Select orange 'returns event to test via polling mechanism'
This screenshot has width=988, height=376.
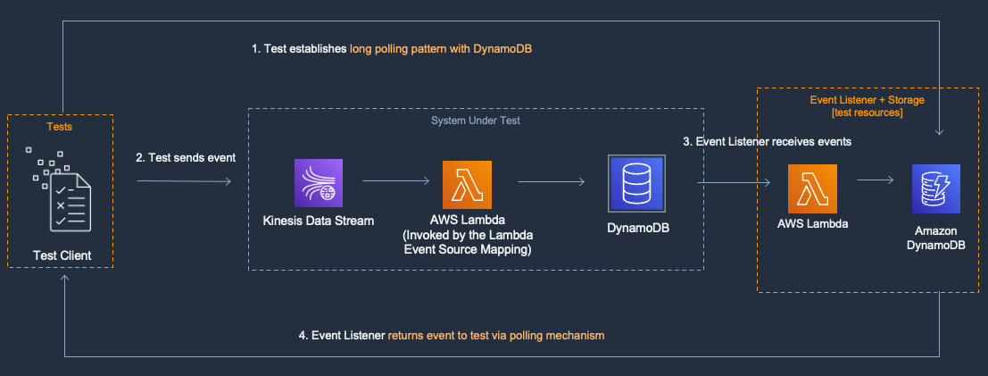(x=496, y=336)
